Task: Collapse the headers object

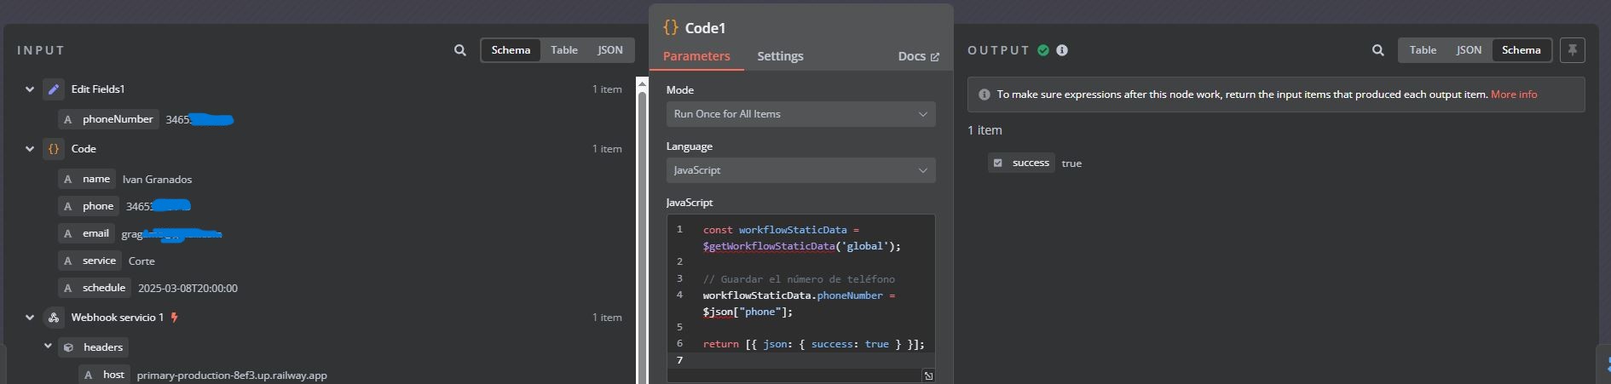Action: [49, 347]
